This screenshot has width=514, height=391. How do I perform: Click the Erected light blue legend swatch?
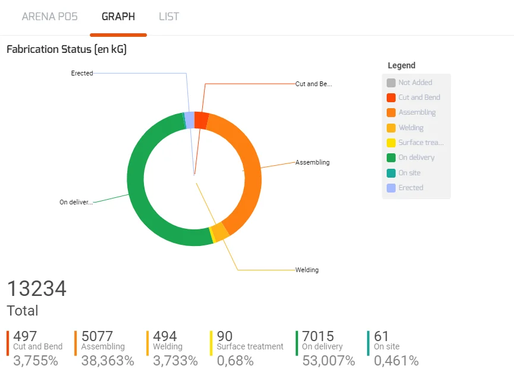(391, 188)
